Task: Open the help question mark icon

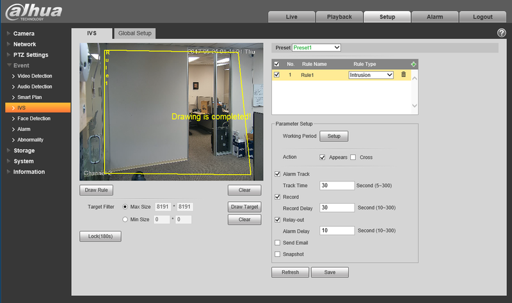Action: 502,33
